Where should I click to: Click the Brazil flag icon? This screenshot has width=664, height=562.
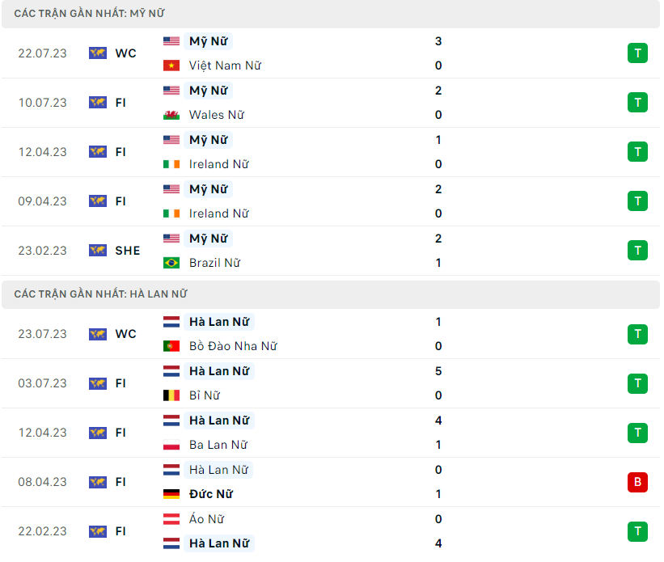pos(171,263)
